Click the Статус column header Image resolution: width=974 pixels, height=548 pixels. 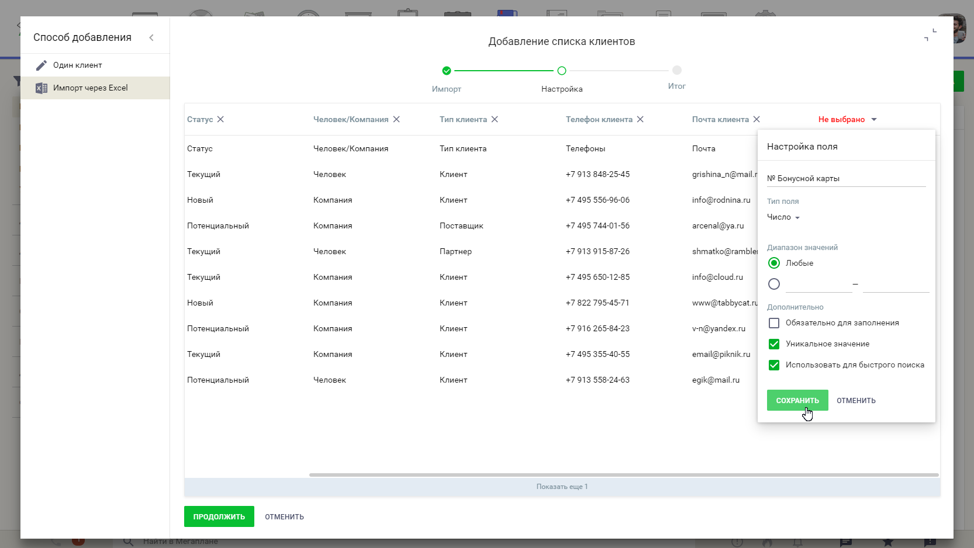[200, 119]
